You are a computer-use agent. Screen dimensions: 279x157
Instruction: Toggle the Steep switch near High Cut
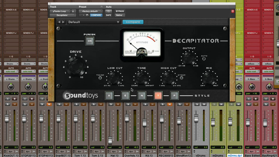coord(181,78)
